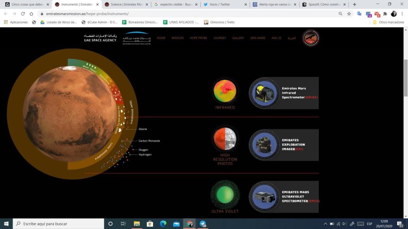The image size is (408, 229).
Task: Select the INFRARED Mars thumbnail
Action: [x=225, y=91]
